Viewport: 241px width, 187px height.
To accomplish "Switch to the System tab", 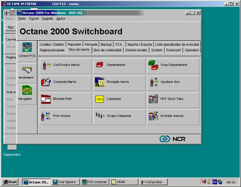I will click(x=157, y=50).
